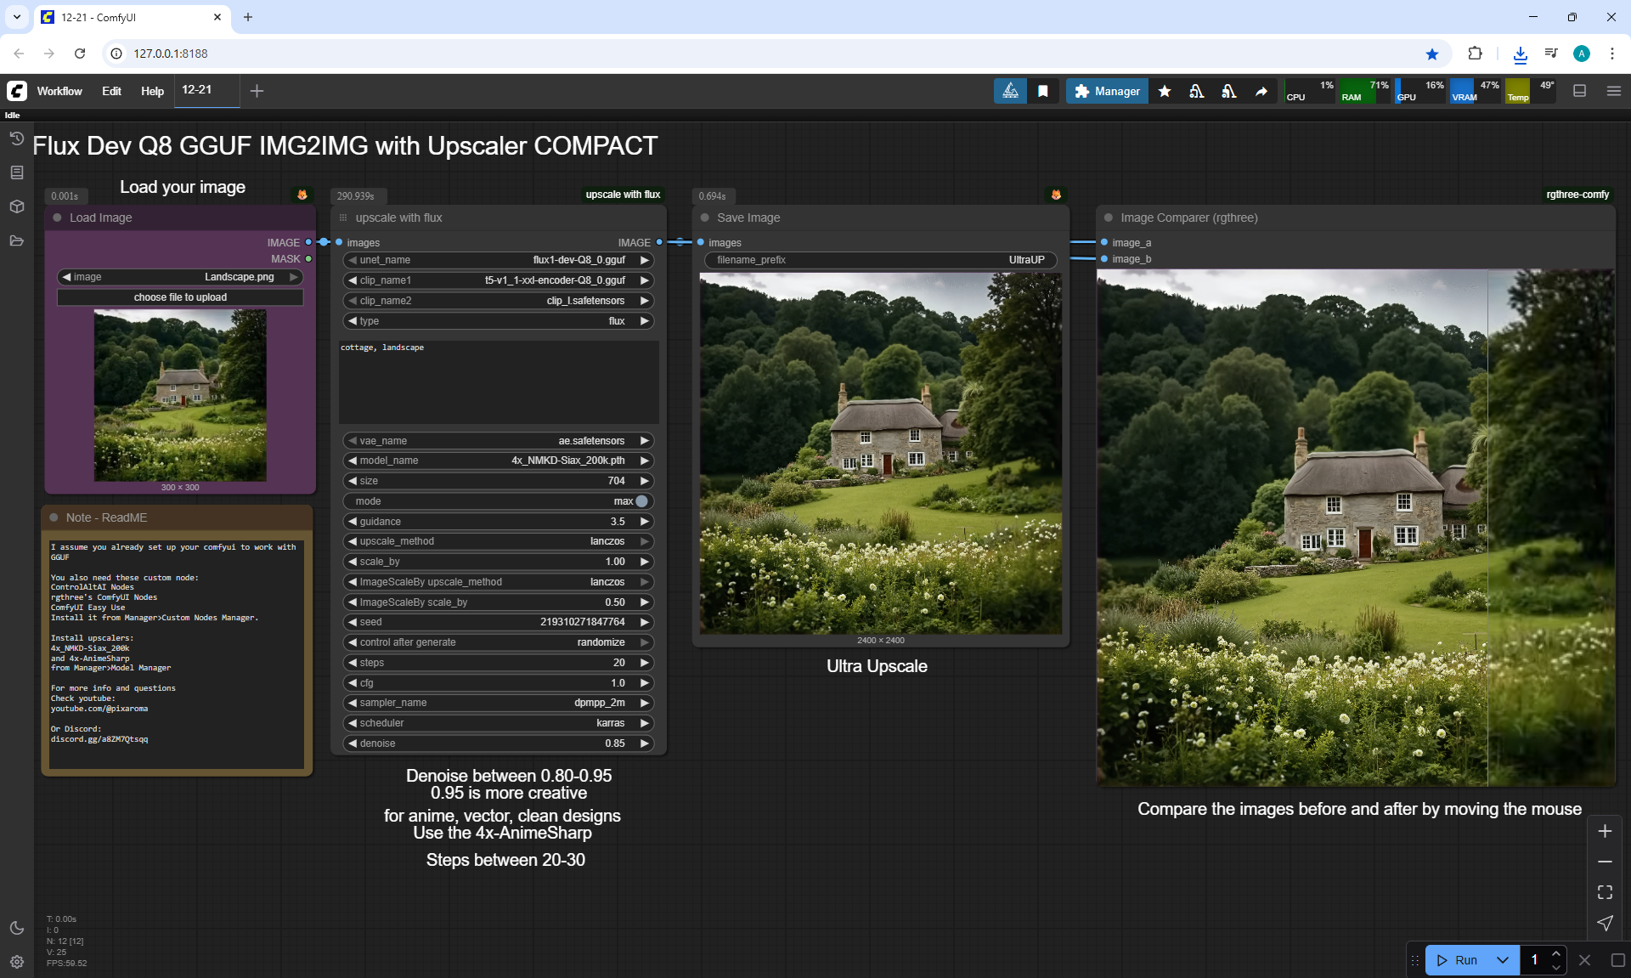
Task: Open the queue history sidebar icon
Action: point(16,139)
